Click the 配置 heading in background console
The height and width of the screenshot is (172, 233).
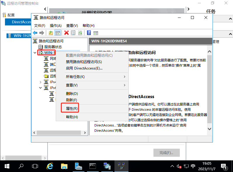click(x=11, y=15)
